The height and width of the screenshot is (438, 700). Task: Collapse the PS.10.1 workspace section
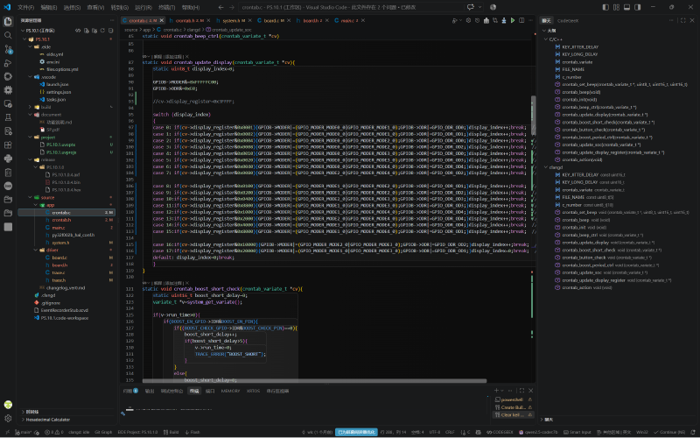click(x=23, y=31)
